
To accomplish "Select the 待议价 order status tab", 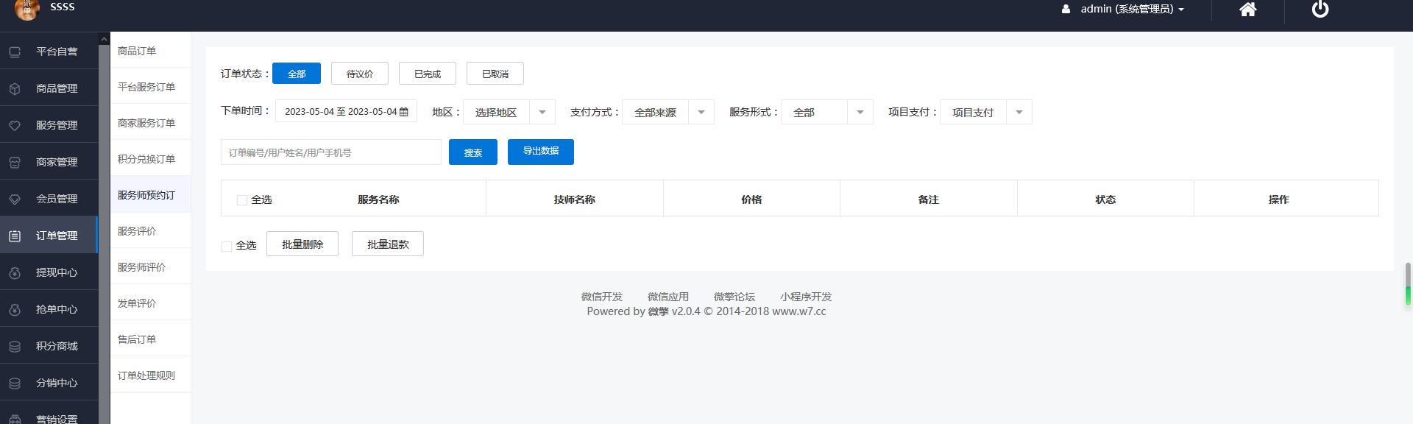I will tap(360, 74).
